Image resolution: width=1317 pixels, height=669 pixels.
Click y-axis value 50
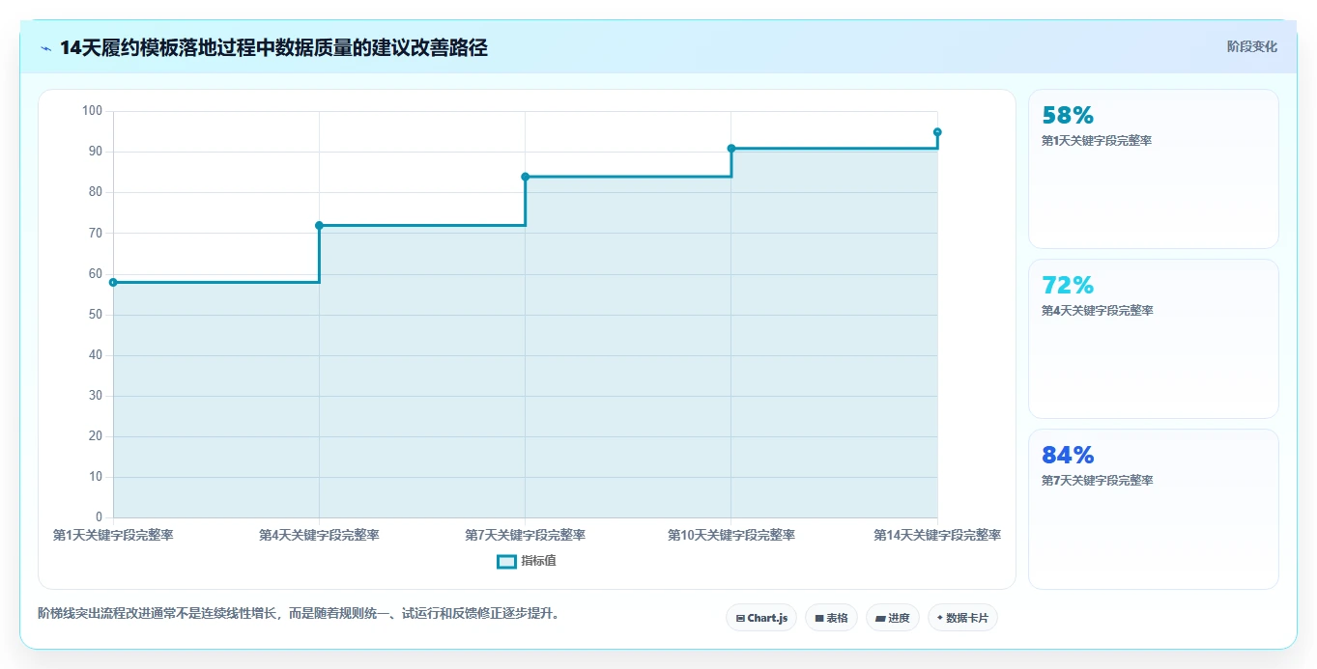point(95,315)
